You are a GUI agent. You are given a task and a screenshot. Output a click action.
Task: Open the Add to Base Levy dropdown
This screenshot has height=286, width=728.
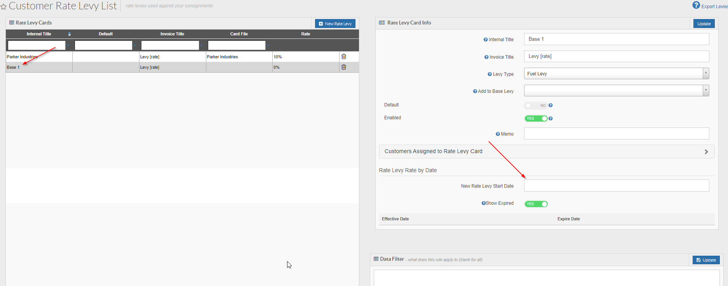617,91
